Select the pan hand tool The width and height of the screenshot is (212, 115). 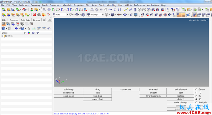tap(106, 10)
